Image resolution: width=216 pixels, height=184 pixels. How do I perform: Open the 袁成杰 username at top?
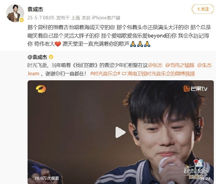[35, 9]
